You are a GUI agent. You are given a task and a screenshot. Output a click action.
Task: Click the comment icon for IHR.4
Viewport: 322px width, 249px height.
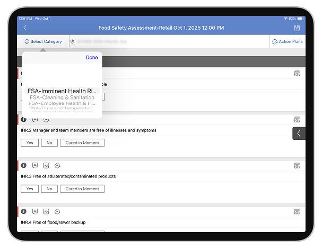click(35, 211)
